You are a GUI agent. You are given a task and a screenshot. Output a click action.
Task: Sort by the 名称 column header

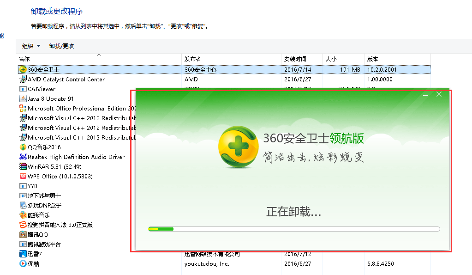point(99,59)
